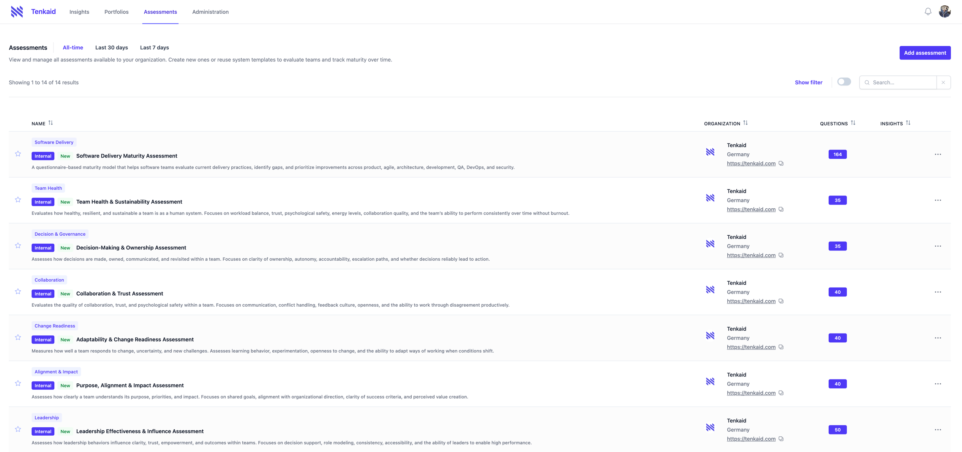The width and height of the screenshot is (962, 452).
Task: Open the three-dot menu for Decision-Making & Ownership Assessment
Action: tap(938, 246)
